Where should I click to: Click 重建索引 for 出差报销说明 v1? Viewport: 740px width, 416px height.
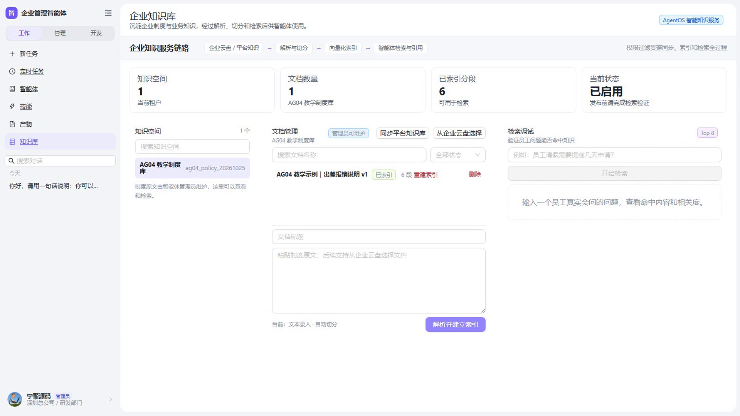425,175
